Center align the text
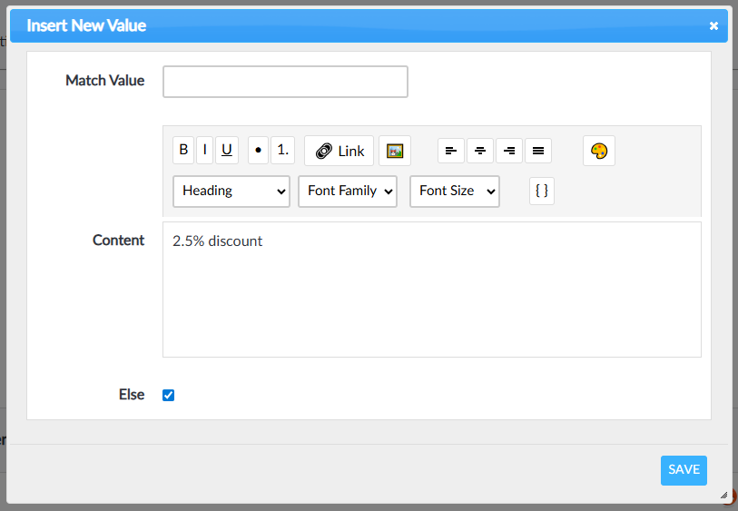 (x=480, y=151)
